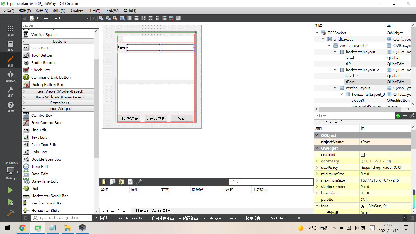416x234 pixels.
Task: Switch to the Signals _Slots Editor tab
Action: click(x=153, y=211)
